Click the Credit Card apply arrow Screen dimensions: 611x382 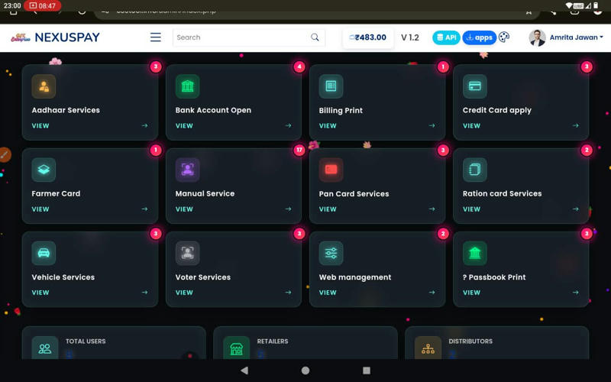[x=576, y=125]
